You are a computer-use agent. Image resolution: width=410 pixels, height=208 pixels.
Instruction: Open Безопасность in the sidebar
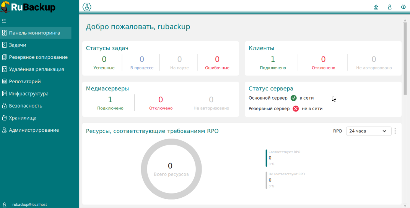point(26,106)
